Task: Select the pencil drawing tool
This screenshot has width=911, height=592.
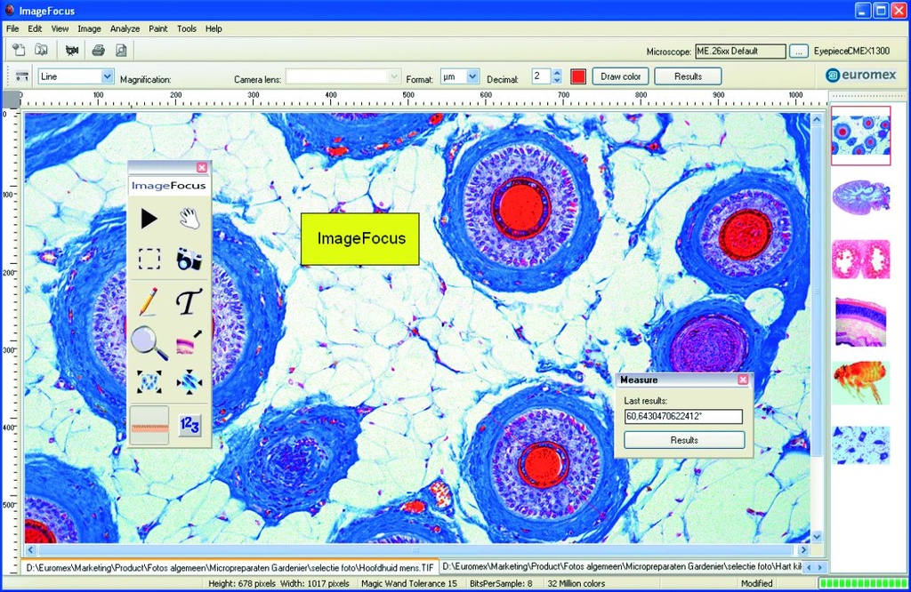Action: tap(149, 302)
